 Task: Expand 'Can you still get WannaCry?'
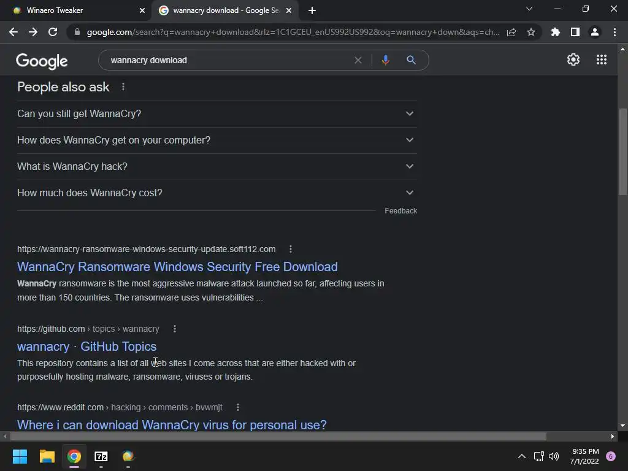pyautogui.click(x=216, y=113)
